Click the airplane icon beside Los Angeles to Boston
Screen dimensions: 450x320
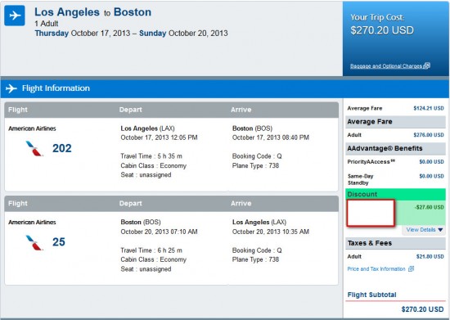[15, 16]
